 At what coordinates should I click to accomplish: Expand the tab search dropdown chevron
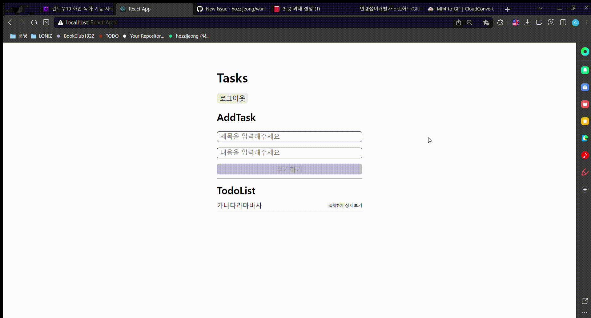pyautogui.click(x=541, y=8)
